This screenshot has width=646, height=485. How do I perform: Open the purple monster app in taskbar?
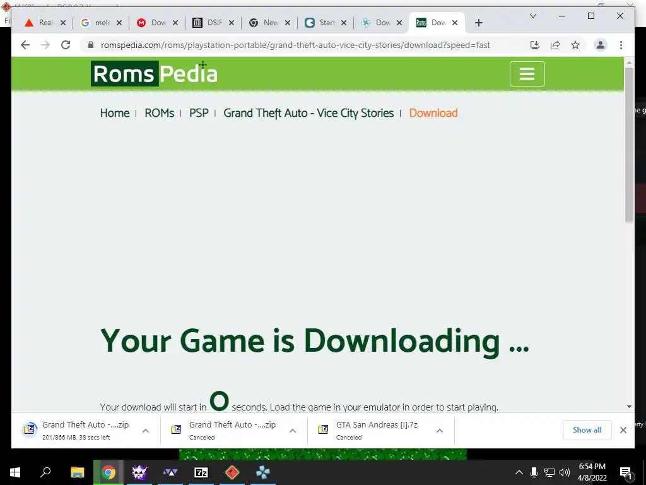click(139, 472)
